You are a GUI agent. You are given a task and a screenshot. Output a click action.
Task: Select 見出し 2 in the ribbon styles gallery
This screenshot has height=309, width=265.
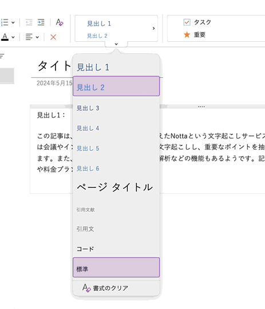[97, 36]
